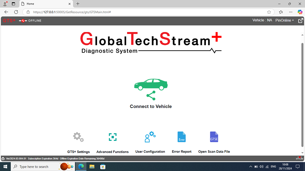Screen dimensions: 305x171
Task: Click the browser Back arrow
Action: pos(6,12)
